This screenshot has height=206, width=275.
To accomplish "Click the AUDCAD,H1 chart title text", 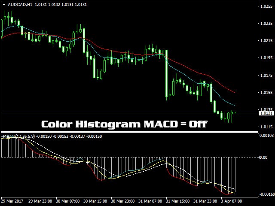I will (x=20, y=5).
